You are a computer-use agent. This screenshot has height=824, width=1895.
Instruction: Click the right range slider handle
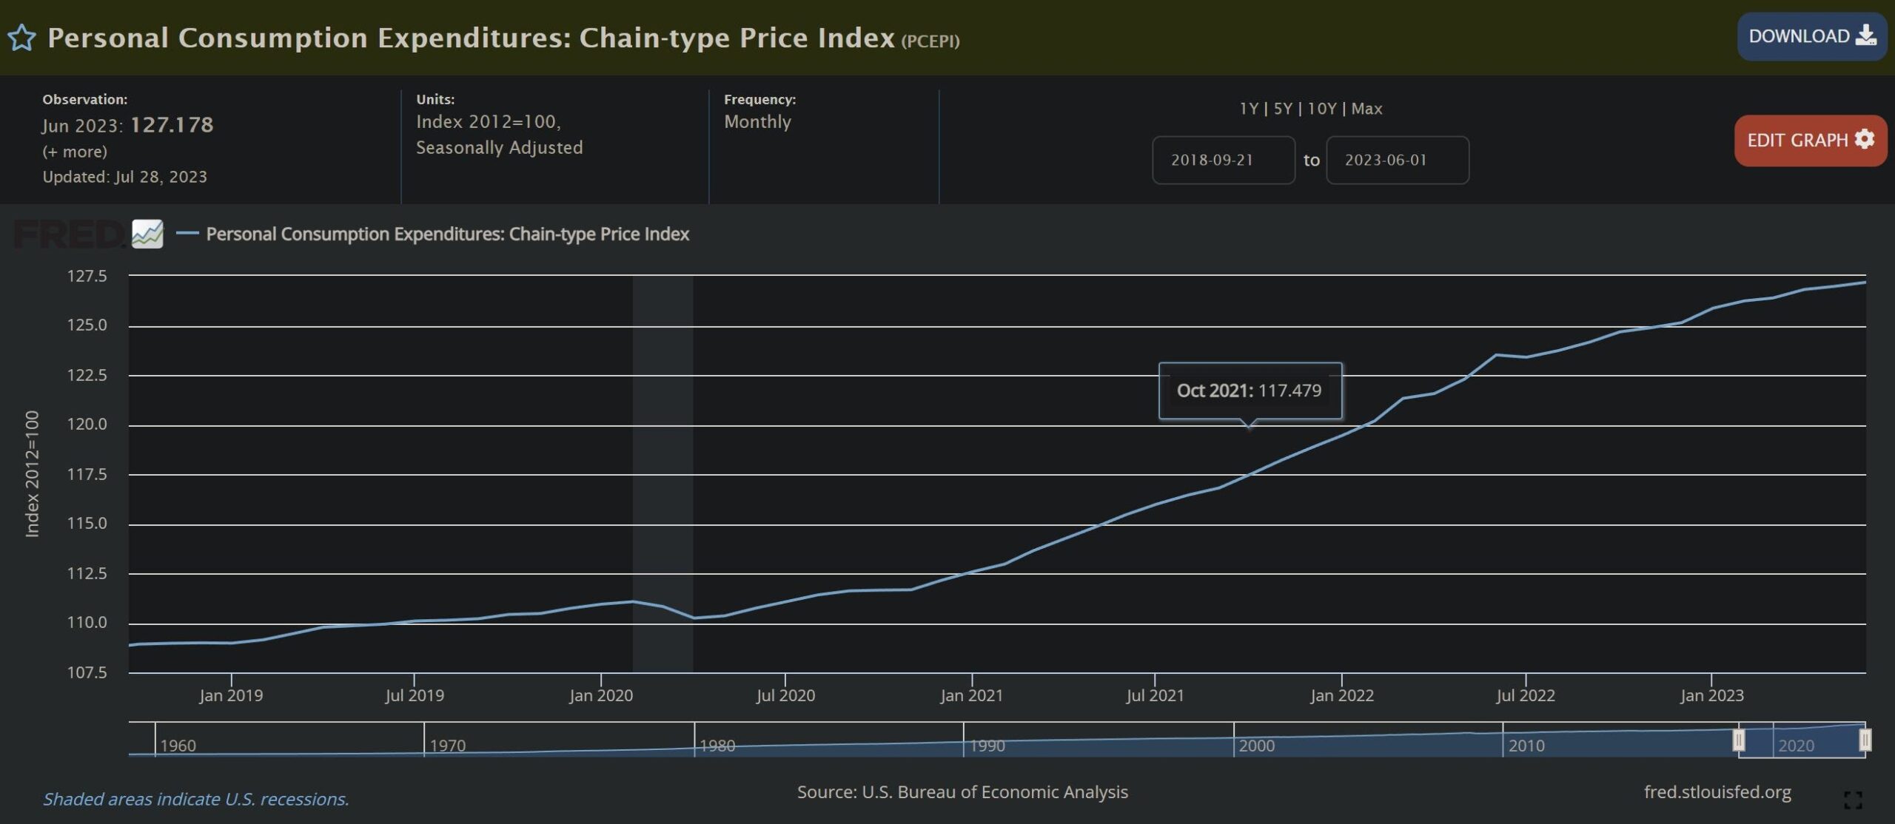1865,740
